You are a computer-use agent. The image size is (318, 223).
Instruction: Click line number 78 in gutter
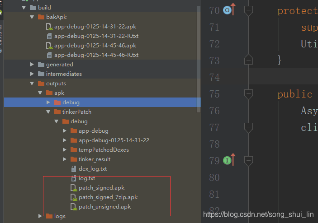click(x=214, y=144)
